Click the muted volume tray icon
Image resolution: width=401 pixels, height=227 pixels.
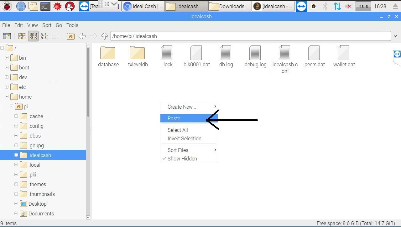tap(349, 6)
